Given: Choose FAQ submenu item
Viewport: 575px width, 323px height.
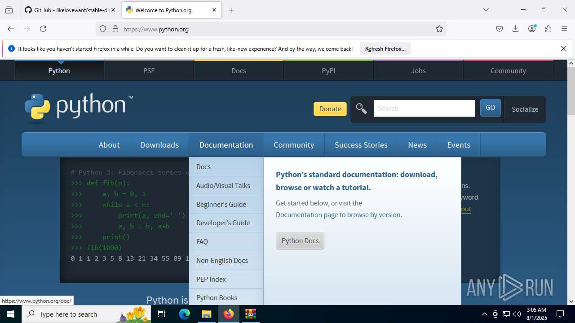Looking at the screenshot, I should (226, 241).
